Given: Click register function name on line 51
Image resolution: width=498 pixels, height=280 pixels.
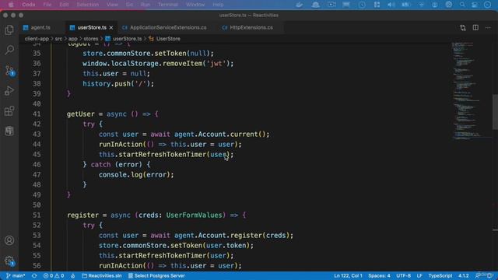Looking at the screenshot, I should coord(82,215).
